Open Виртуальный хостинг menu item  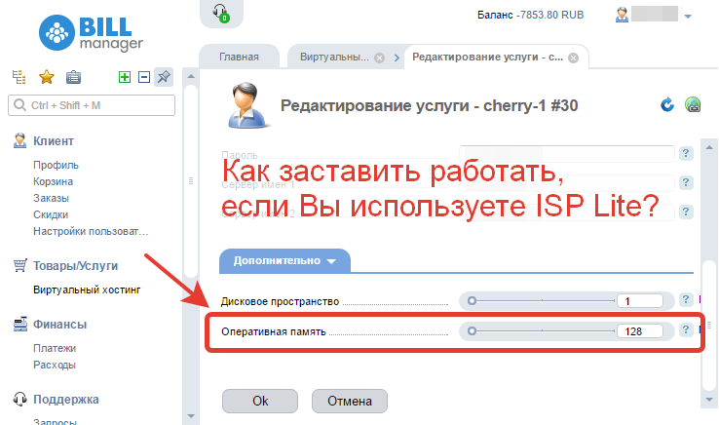tap(87, 290)
